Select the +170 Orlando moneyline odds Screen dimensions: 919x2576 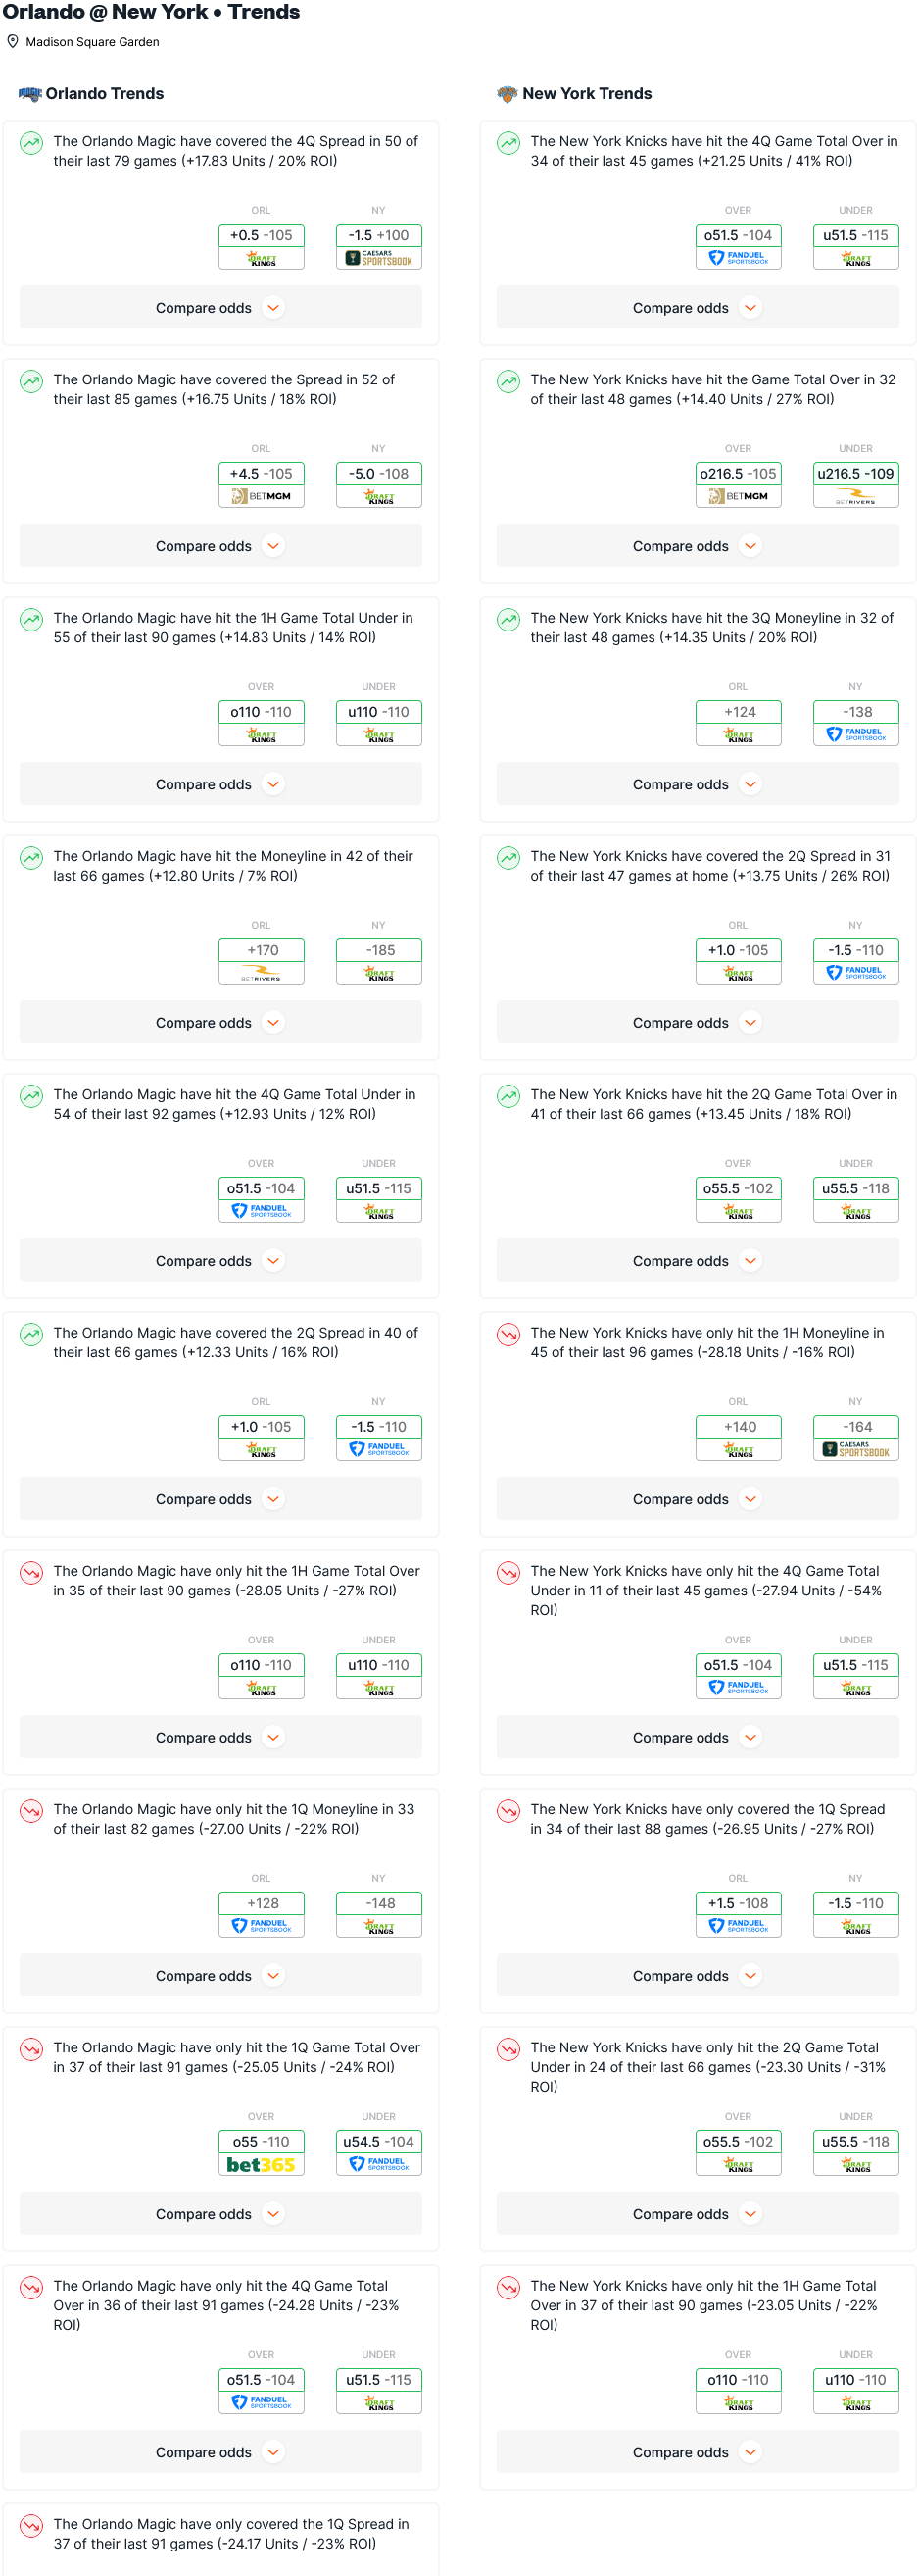point(262,951)
